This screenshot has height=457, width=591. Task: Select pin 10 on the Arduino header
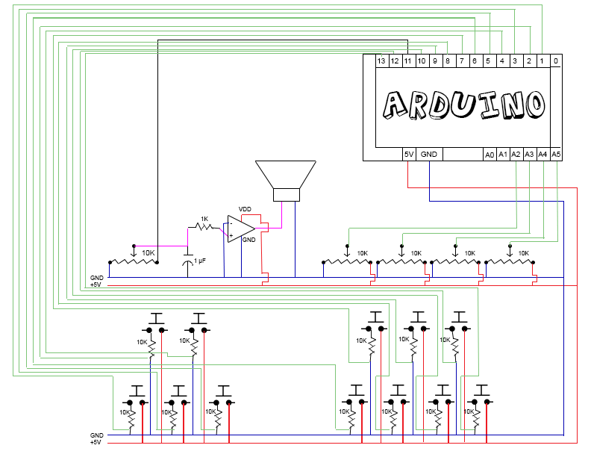pos(422,60)
